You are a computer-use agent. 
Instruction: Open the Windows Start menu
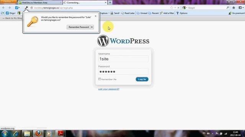pyautogui.click(x=5, y=134)
